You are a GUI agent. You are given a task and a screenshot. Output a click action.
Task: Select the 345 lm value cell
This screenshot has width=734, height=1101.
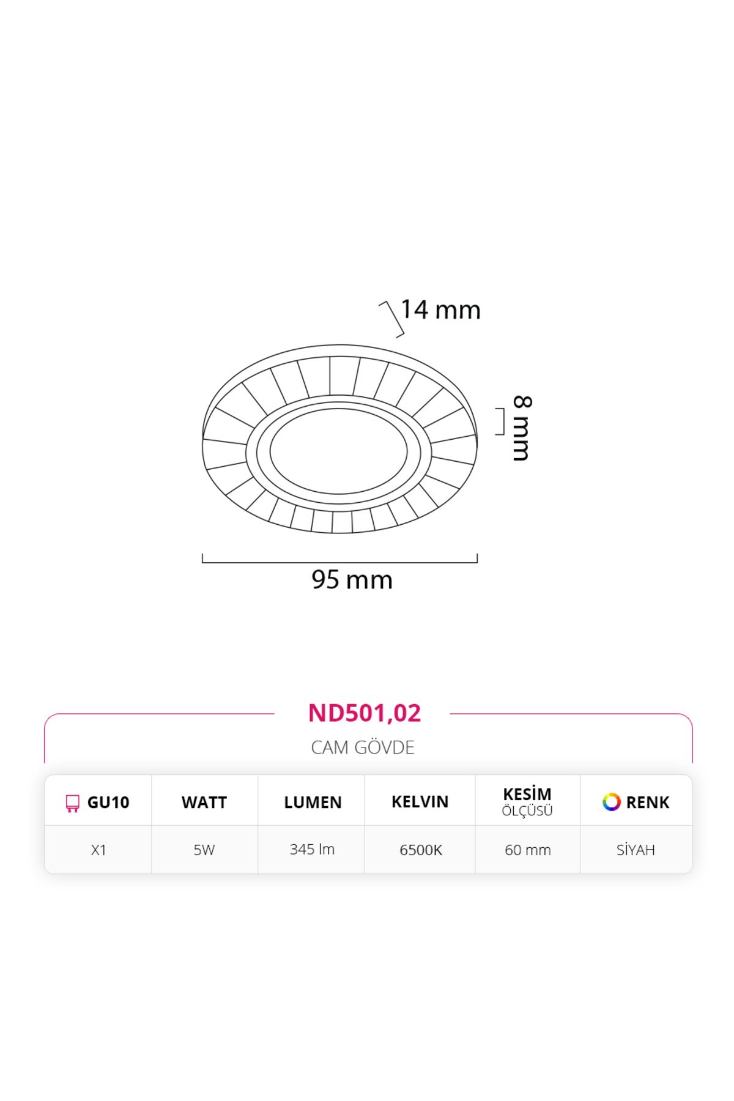312,850
